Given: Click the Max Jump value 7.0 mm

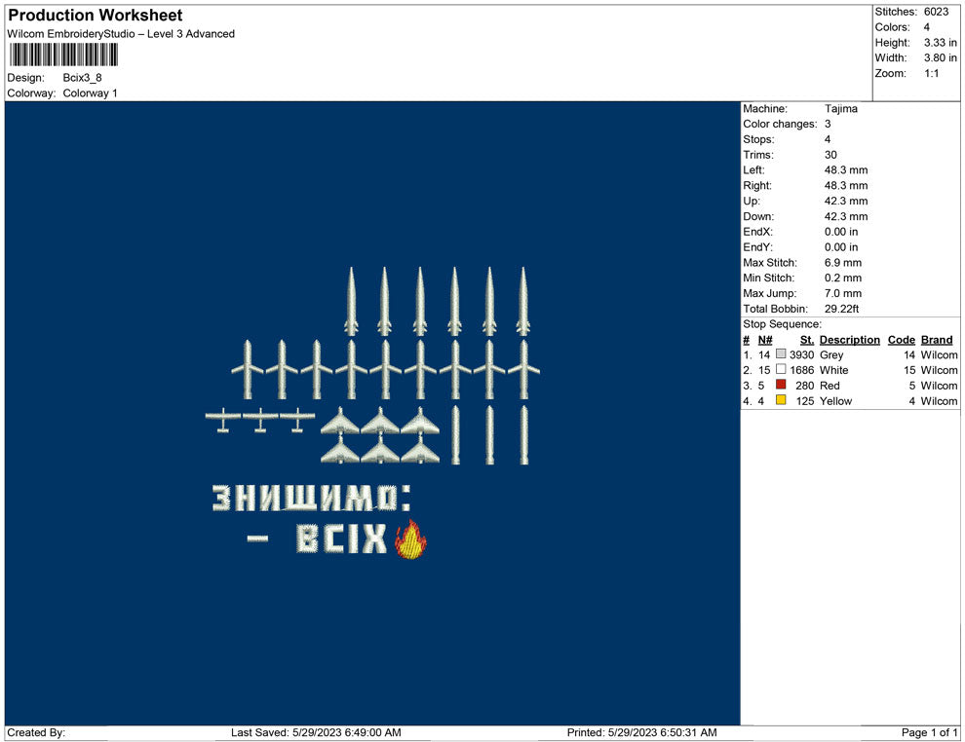Looking at the screenshot, I should tap(843, 293).
